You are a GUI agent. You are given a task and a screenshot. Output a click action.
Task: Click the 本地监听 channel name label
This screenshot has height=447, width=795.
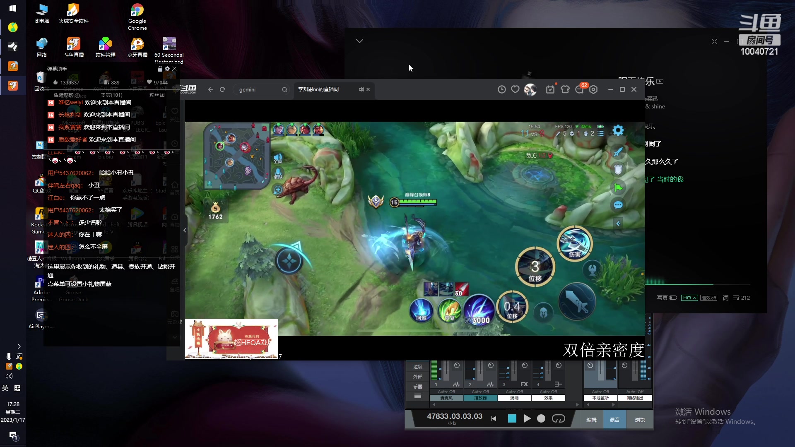pyautogui.click(x=600, y=398)
